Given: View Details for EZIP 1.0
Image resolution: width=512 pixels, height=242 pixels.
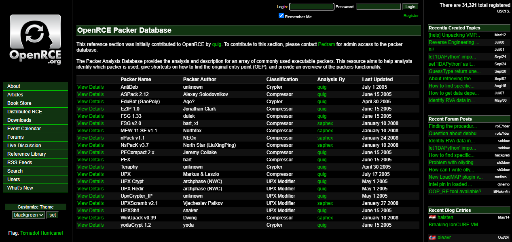Looking at the screenshot, I should pos(91,109).
